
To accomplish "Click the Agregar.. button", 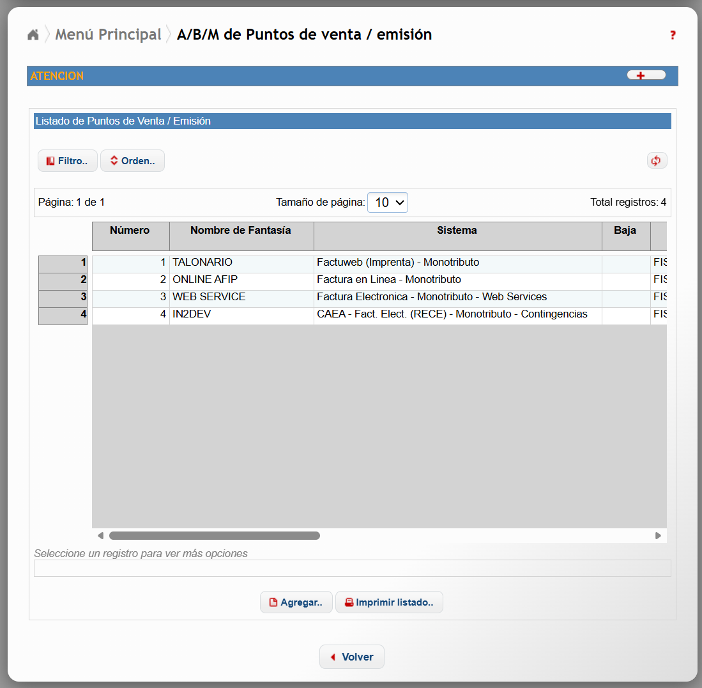I will (296, 602).
